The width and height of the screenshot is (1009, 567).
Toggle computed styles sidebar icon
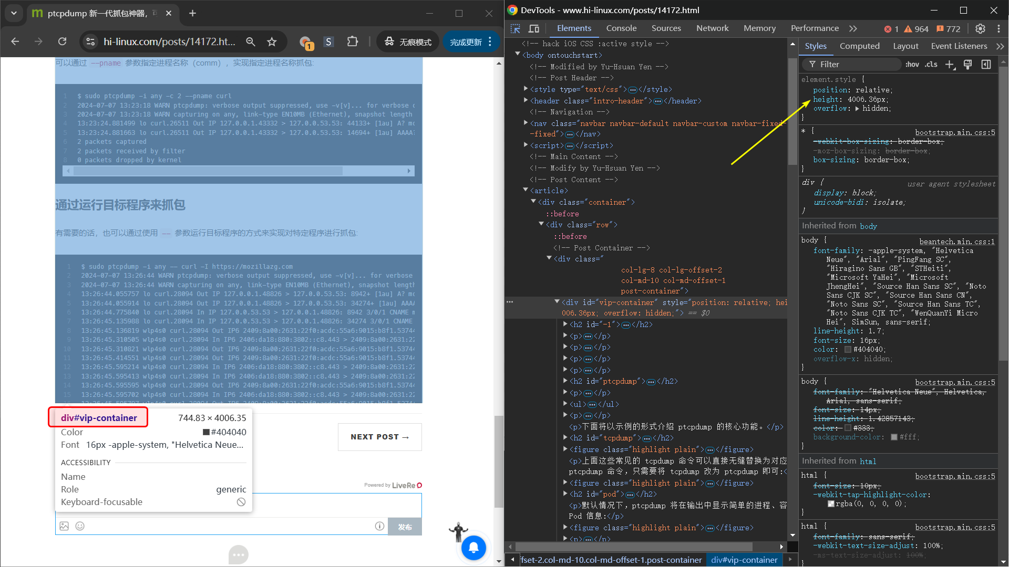[x=986, y=64]
